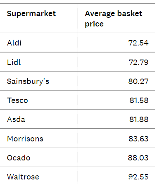
Task: Select Aldi's price 72.54
Action: point(138,43)
